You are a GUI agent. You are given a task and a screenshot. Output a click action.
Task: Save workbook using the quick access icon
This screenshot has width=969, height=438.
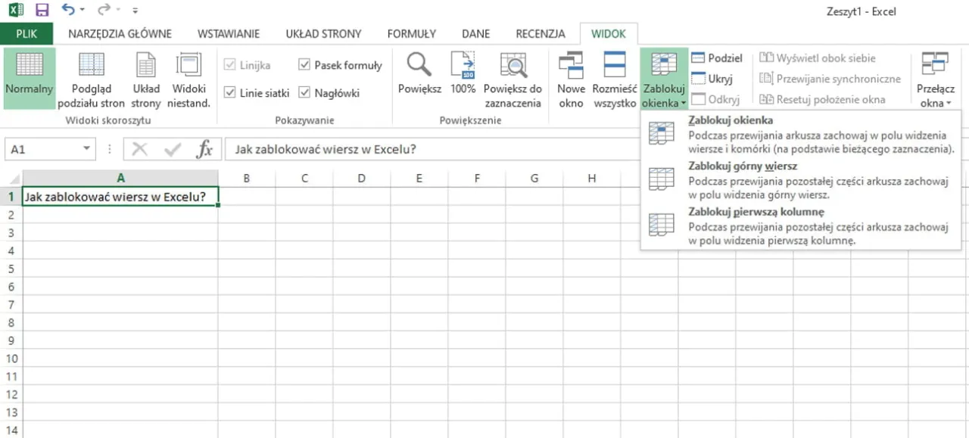coord(42,11)
